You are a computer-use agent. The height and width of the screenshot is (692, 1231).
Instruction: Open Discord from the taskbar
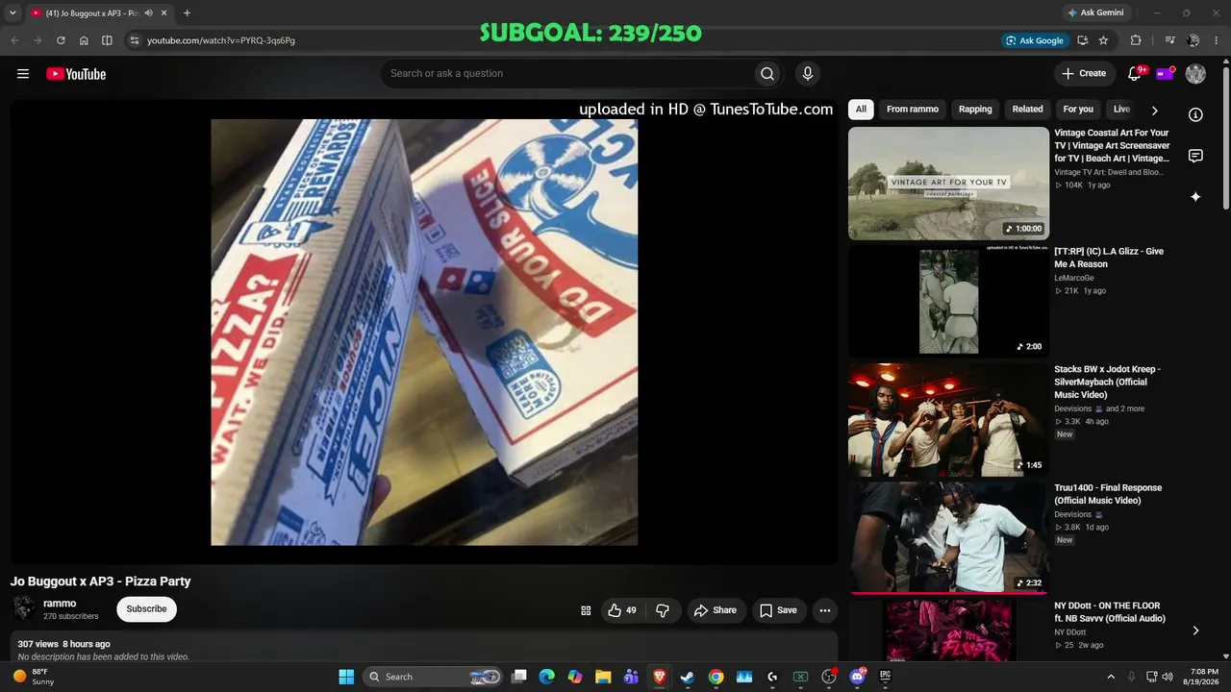857,677
